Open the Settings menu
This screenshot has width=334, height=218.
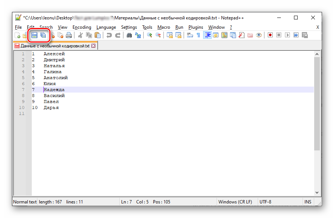tap(129, 27)
